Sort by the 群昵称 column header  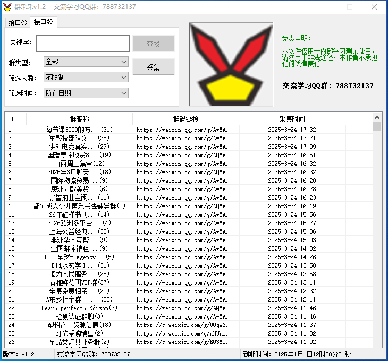click(79, 119)
